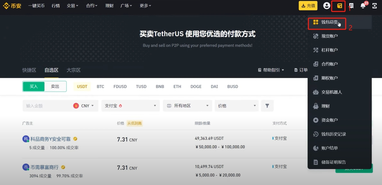Select 现货账户 menu entry
This screenshot has height=185, width=382.
(x=340, y=36)
